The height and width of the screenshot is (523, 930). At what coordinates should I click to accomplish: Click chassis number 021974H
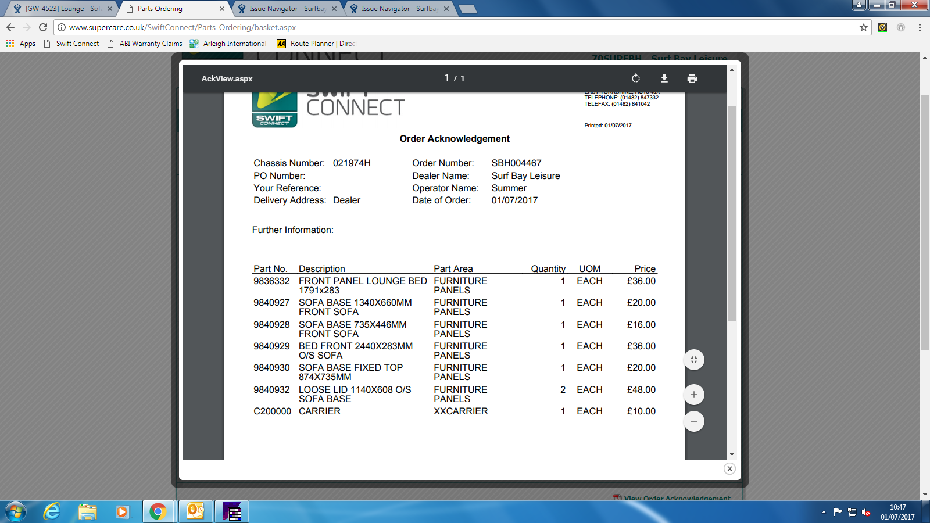coord(352,163)
